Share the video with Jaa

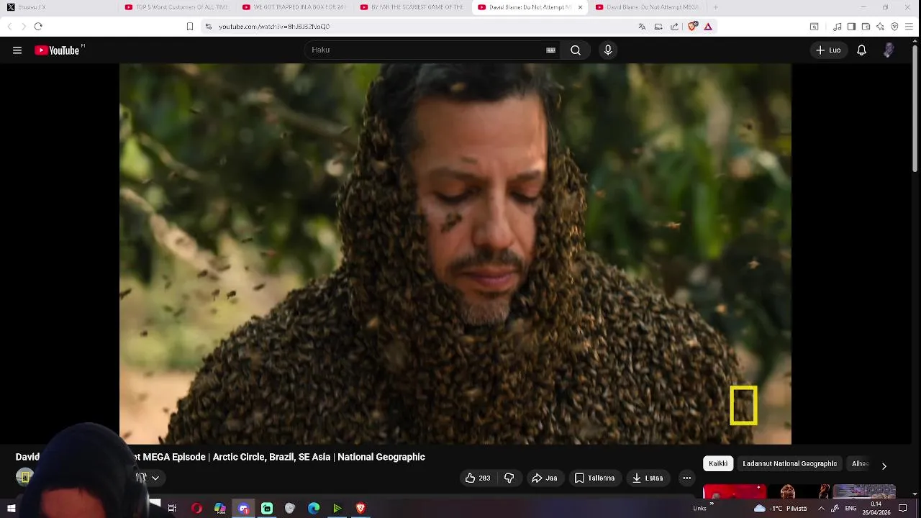tap(545, 478)
